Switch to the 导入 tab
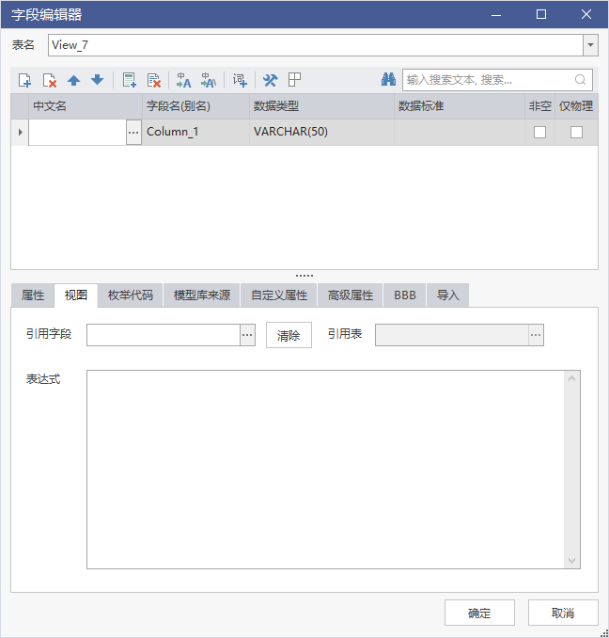This screenshot has width=609, height=638. click(447, 295)
